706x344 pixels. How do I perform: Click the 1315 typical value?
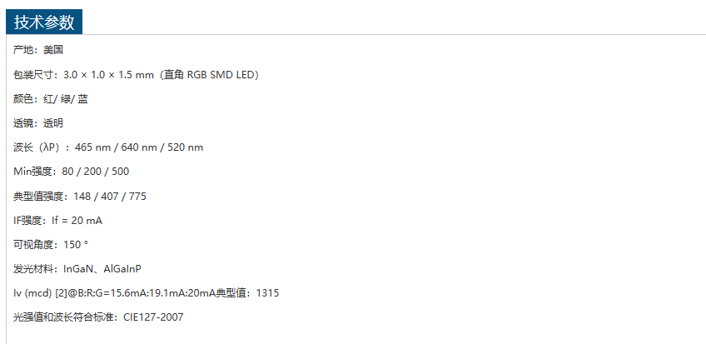click(x=267, y=293)
